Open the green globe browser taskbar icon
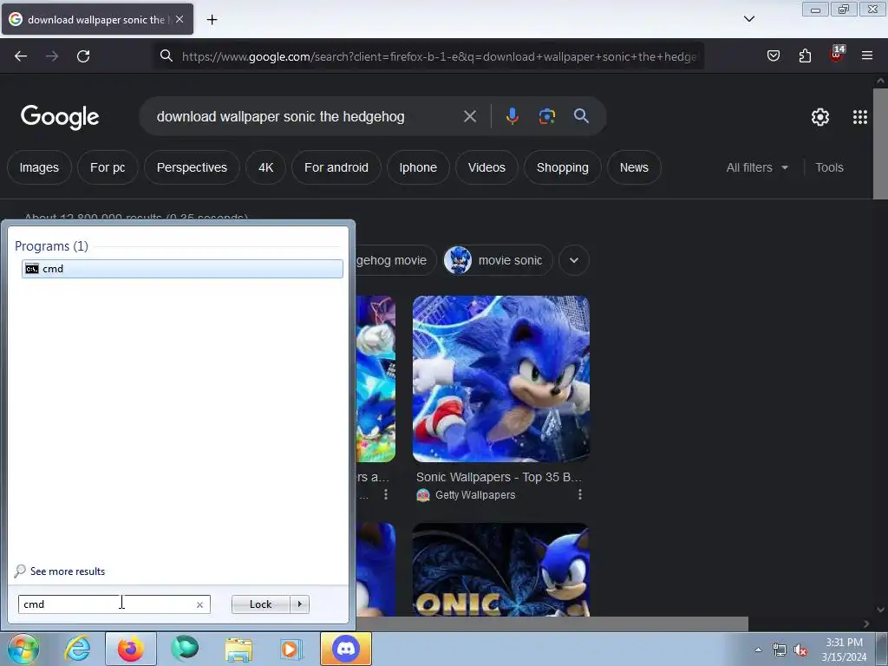Image resolution: width=888 pixels, height=666 pixels. (x=185, y=649)
